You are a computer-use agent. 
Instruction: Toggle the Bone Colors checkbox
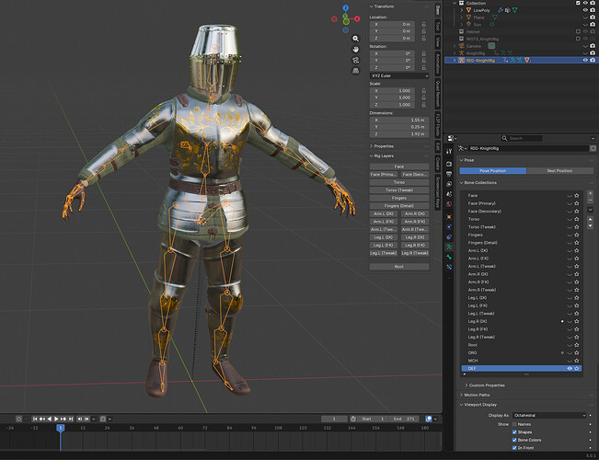(514, 440)
